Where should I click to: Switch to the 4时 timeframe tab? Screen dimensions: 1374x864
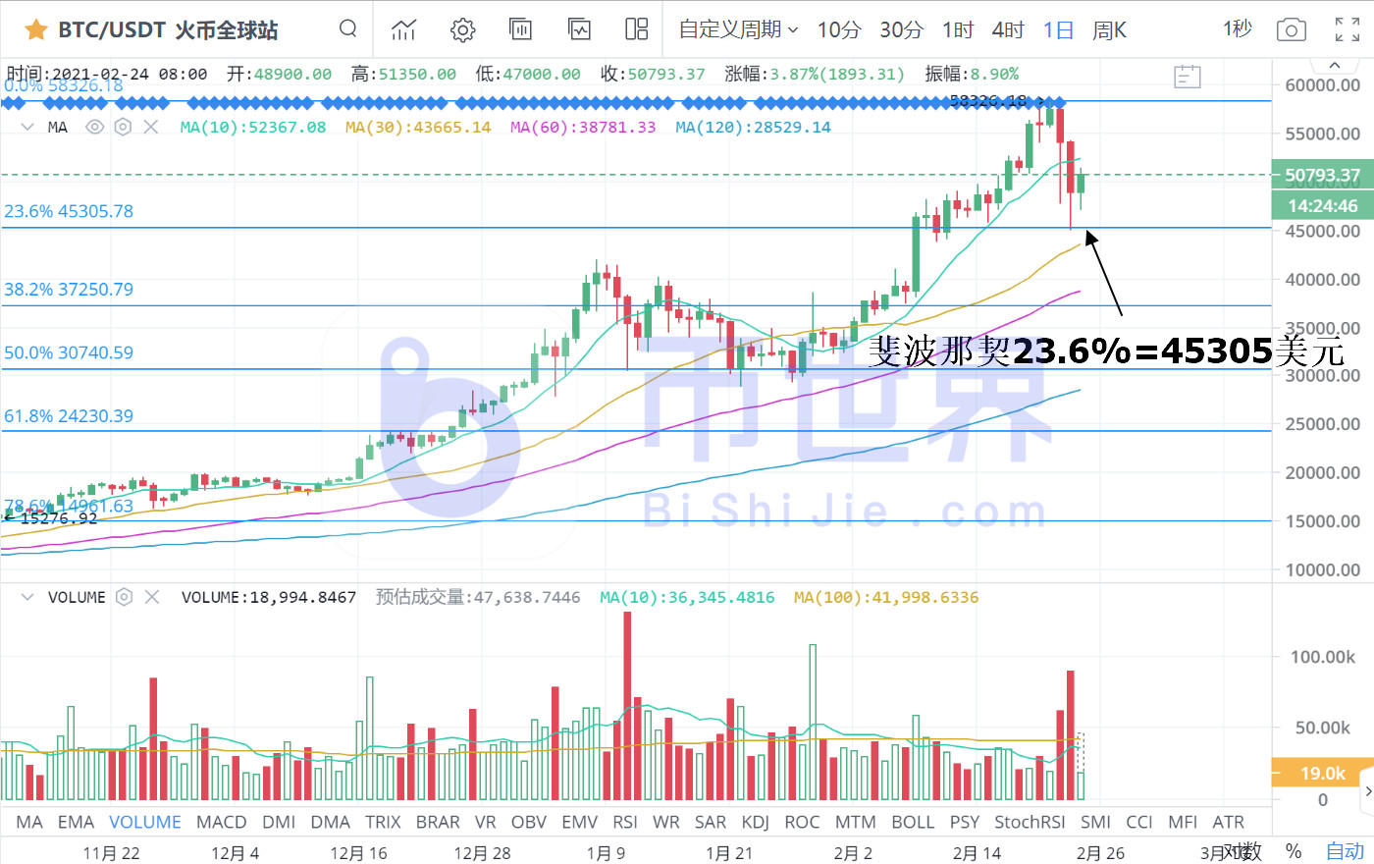click(1007, 29)
